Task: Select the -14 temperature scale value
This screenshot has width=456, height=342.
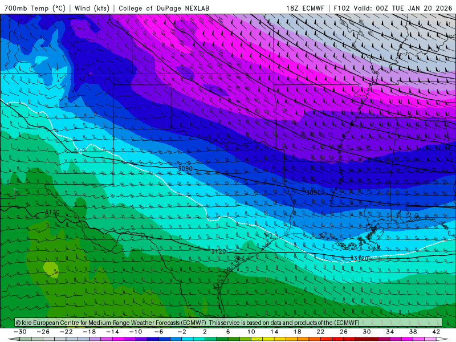Action: click(112, 332)
